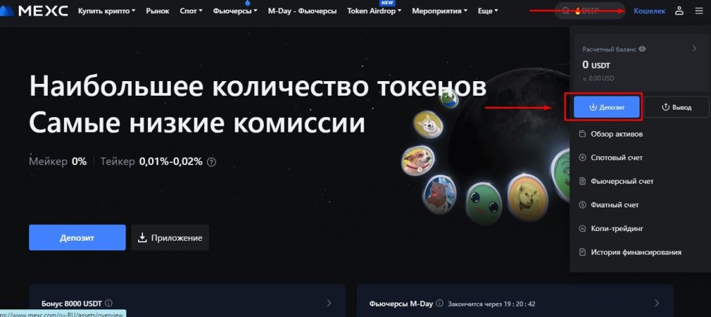Image resolution: width=711 pixels, height=317 pixels.
Task: Expand the Спот dropdown menu
Action: (191, 10)
